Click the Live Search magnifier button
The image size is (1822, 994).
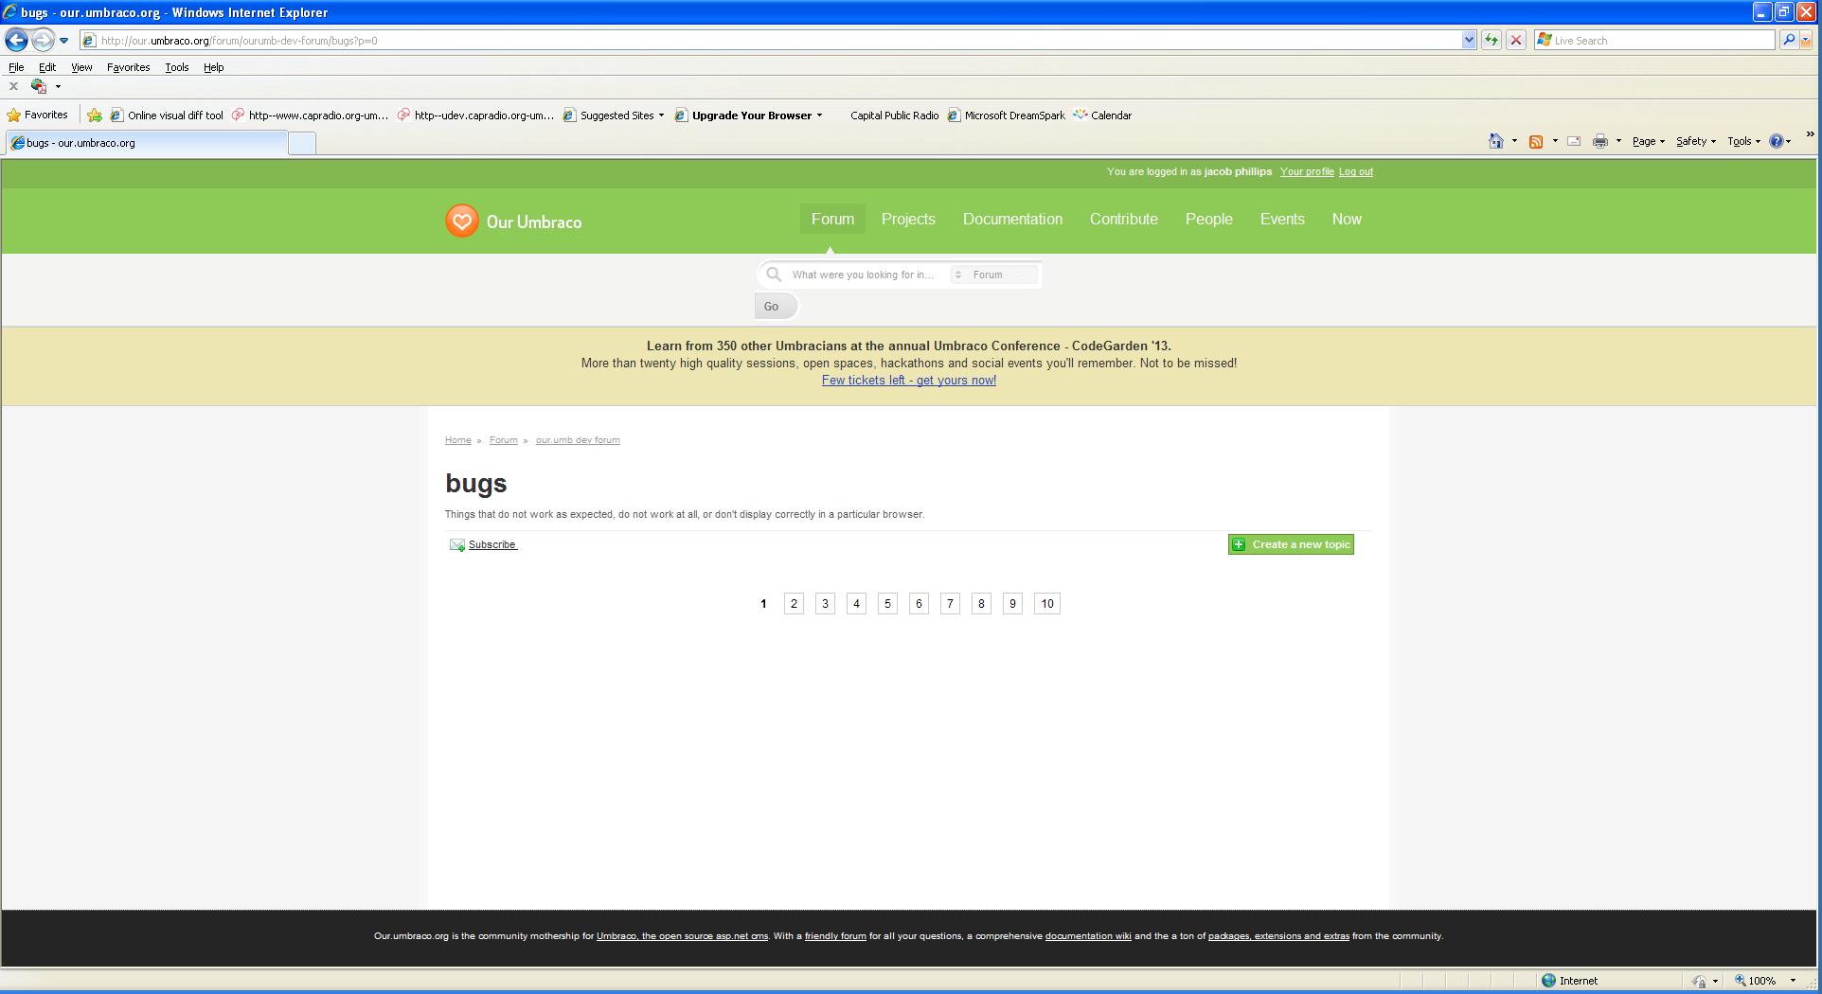coord(1788,40)
